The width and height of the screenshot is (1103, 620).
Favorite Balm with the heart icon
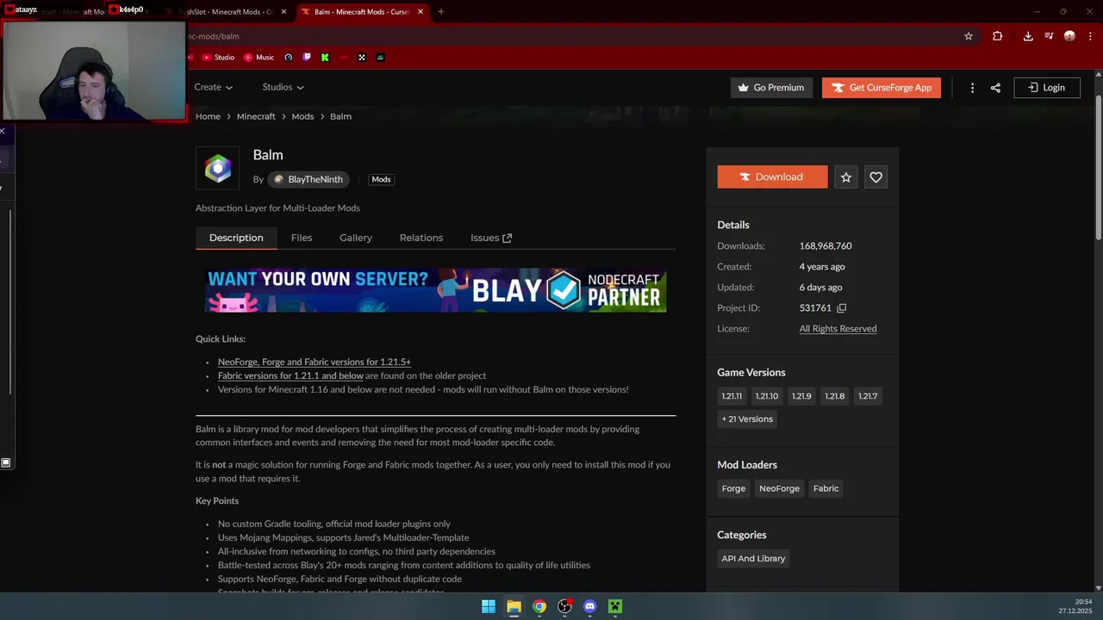tap(876, 177)
